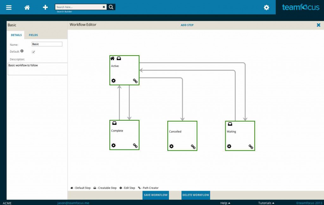Switch to the FIELDS tab
Viewport: 324px width, 205px height.
(x=33, y=35)
